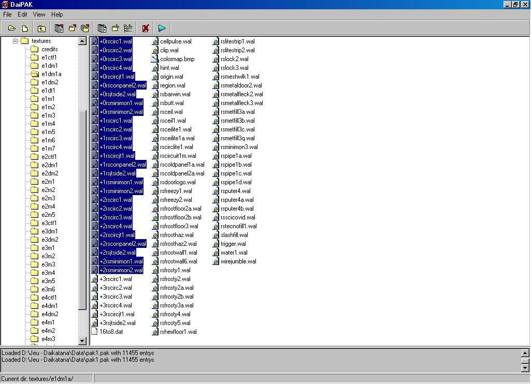Select the file colormap.bmp
Viewport: 531px width, 384px height.
pos(177,59)
